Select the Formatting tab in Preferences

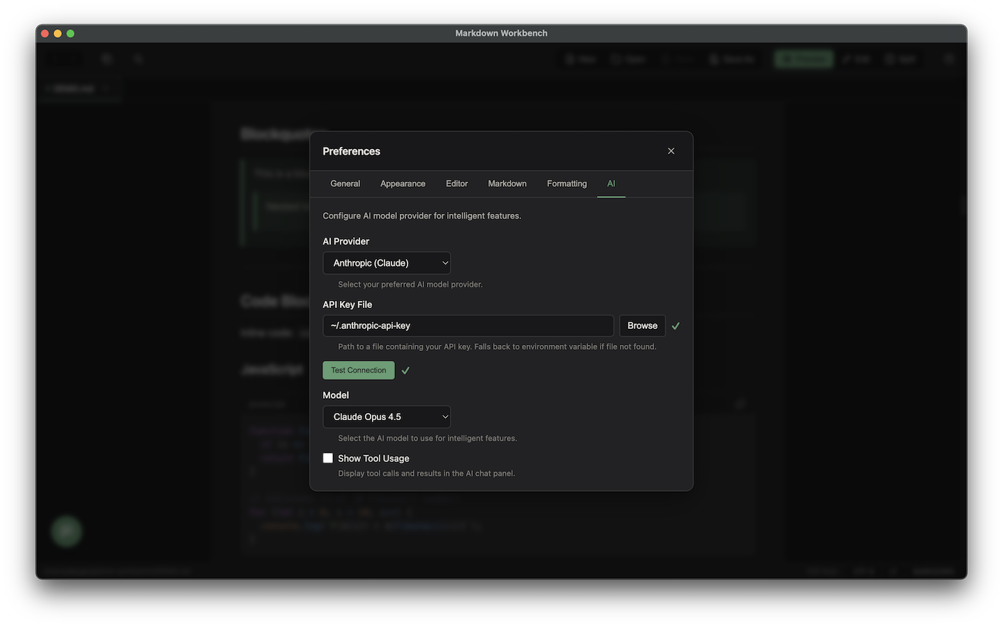tap(566, 183)
